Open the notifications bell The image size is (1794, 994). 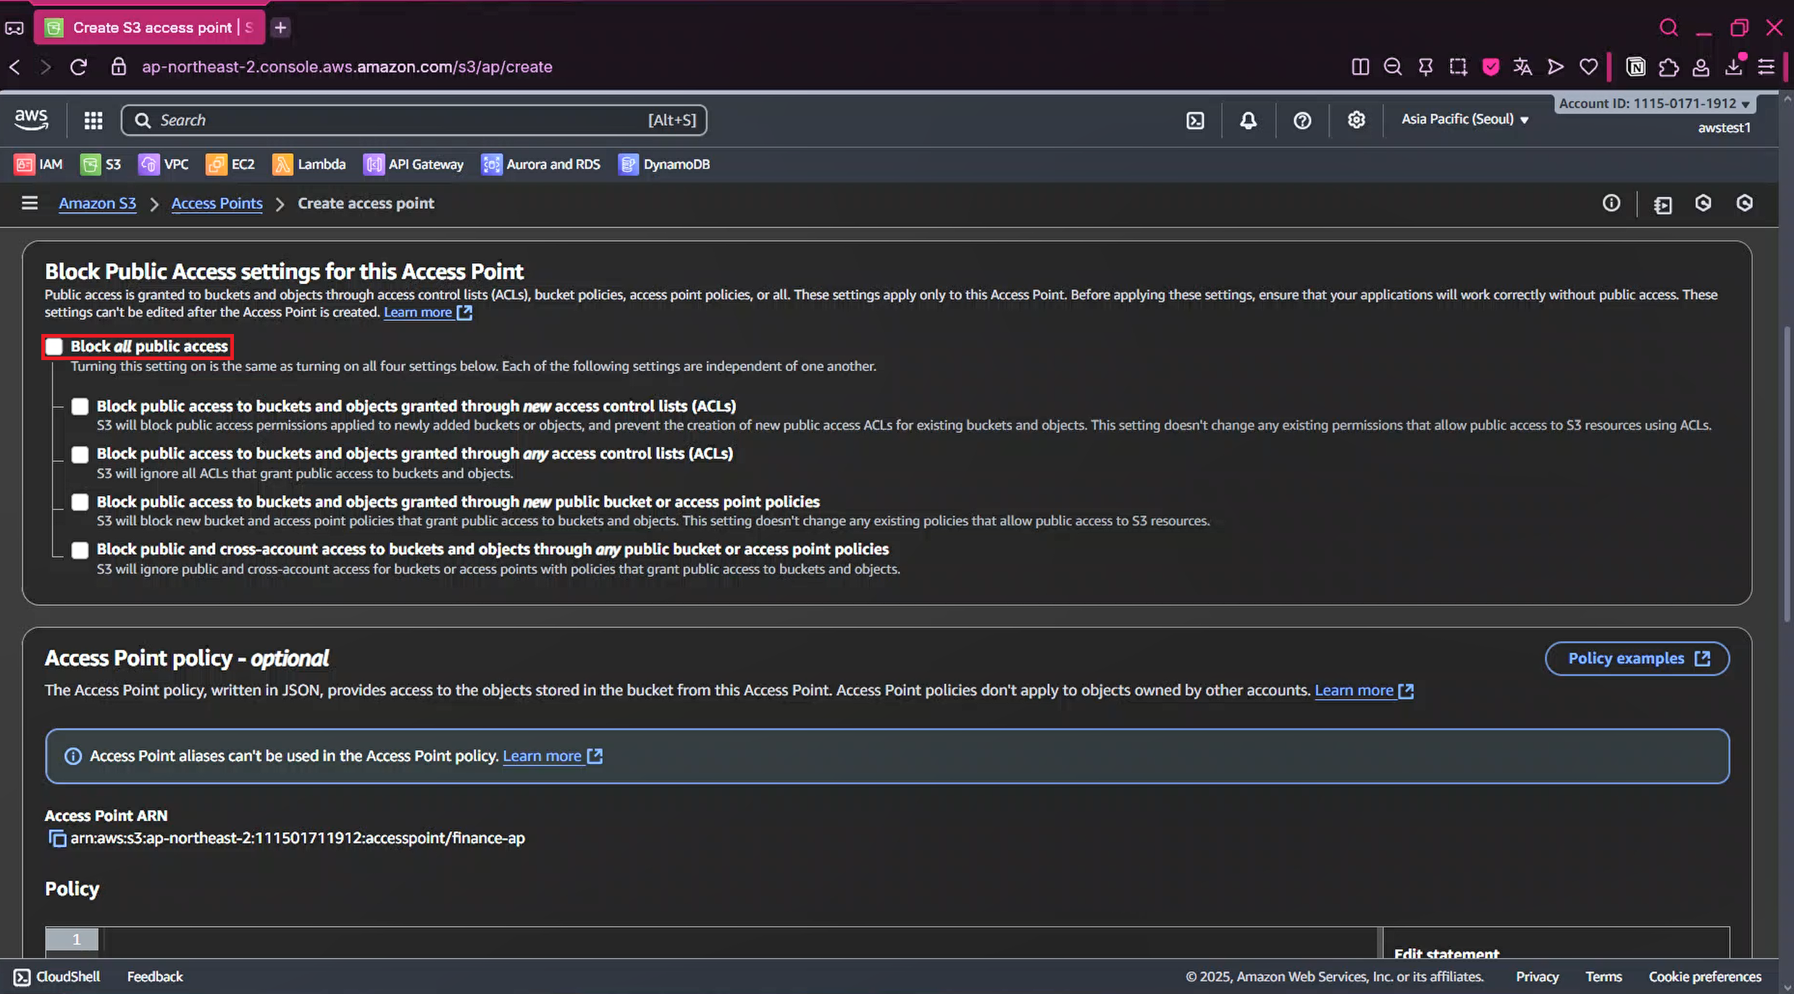1248,120
